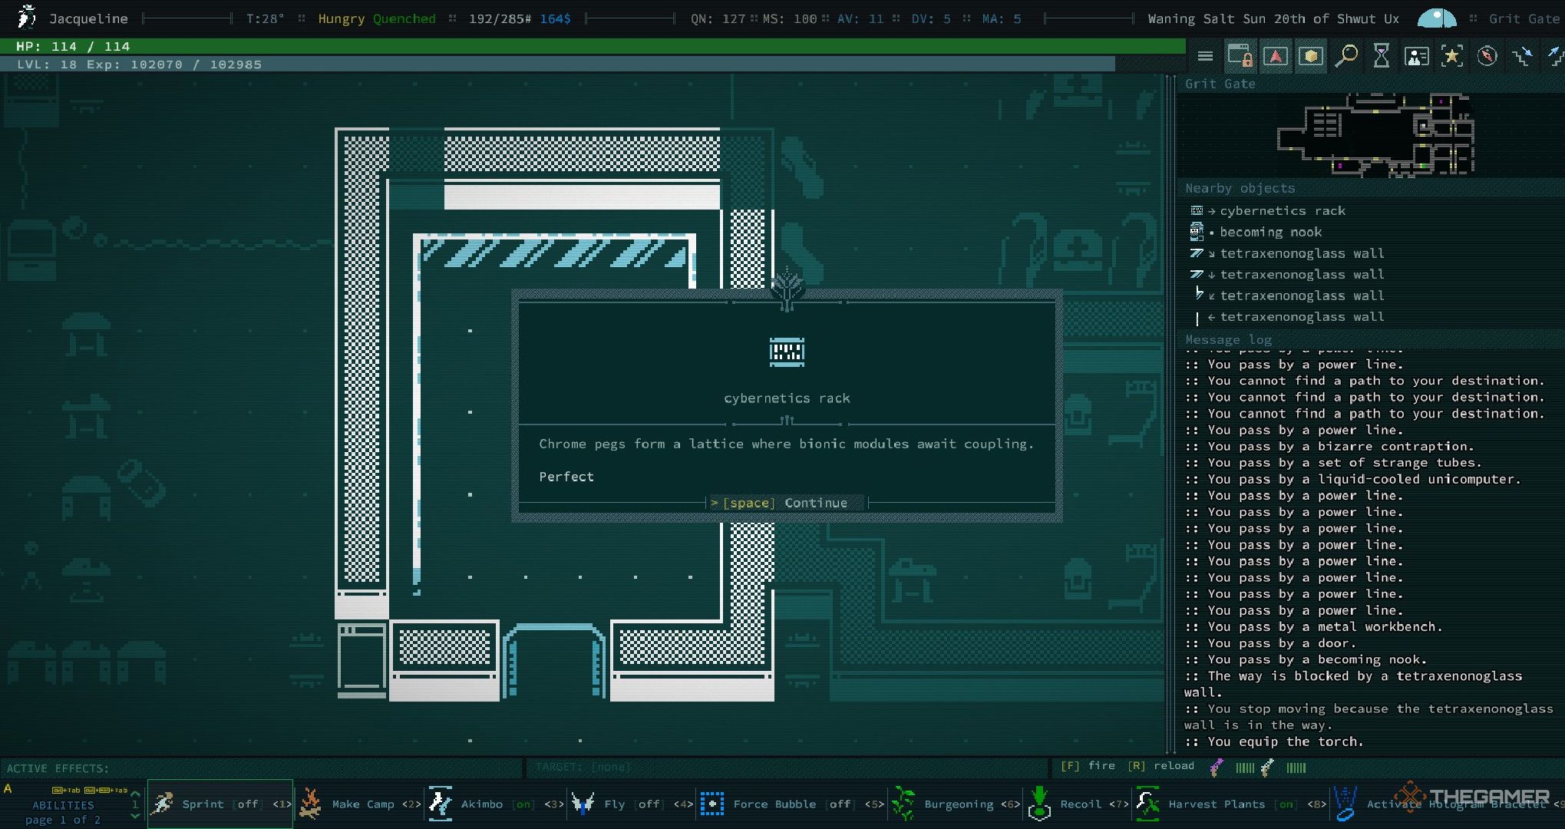Open the character sheet icon
The height and width of the screenshot is (829, 1565).
pyautogui.click(x=1416, y=56)
